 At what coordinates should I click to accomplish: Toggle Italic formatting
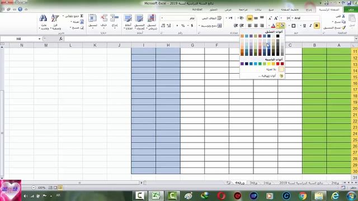click(310, 26)
